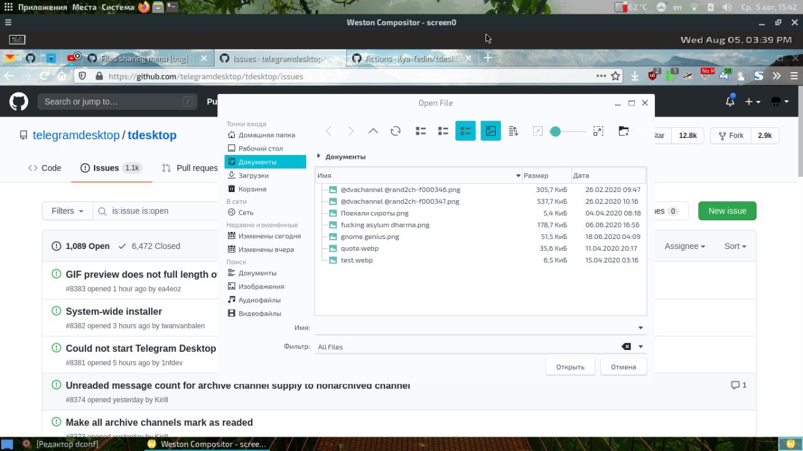Screen dimensions: 803x451
Task: Click the Fork button on GitHub
Action: (x=731, y=135)
